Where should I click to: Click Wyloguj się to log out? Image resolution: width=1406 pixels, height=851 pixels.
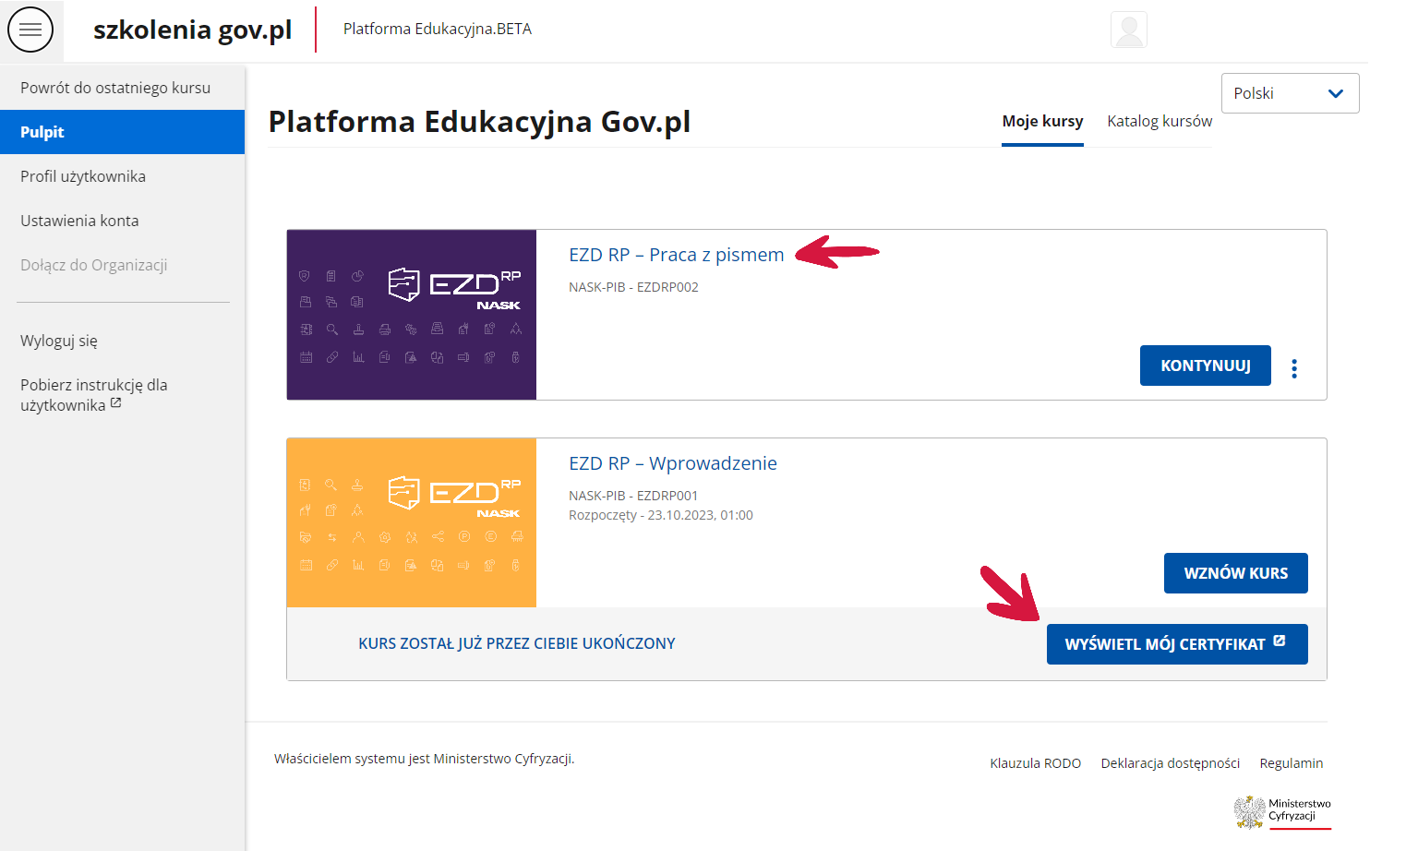59,341
